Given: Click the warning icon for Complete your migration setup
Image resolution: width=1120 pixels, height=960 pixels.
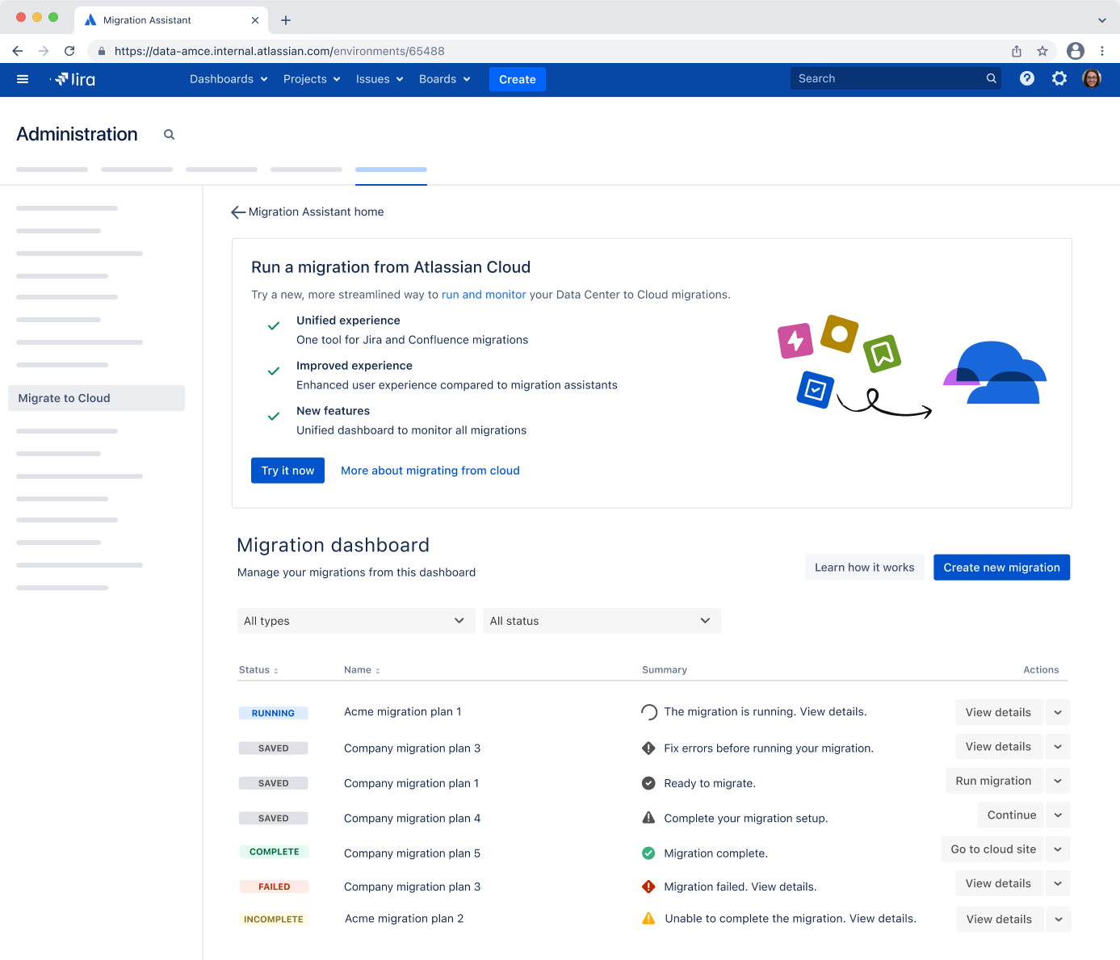Looking at the screenshot, I should pyautogui.click(x=648, y=817).
